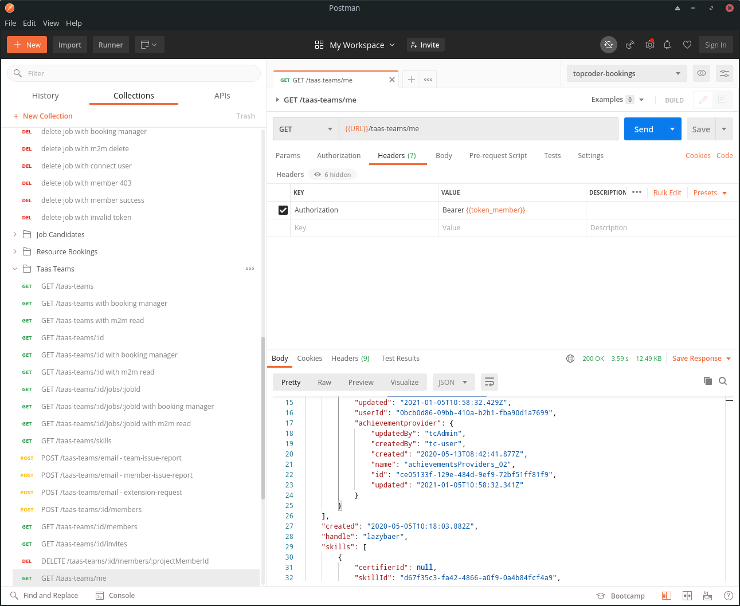The height and width of the screenshot is (606, 740).
Task: Open the JSON format dropdown
Action: (453, 382)
